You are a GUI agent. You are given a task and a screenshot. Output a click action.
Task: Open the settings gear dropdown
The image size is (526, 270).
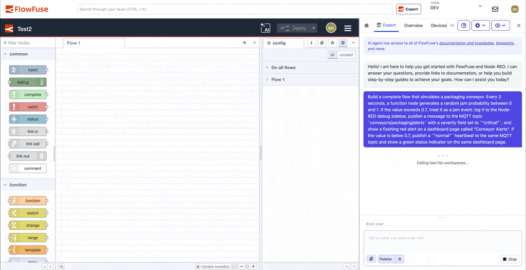coord(481,26)
